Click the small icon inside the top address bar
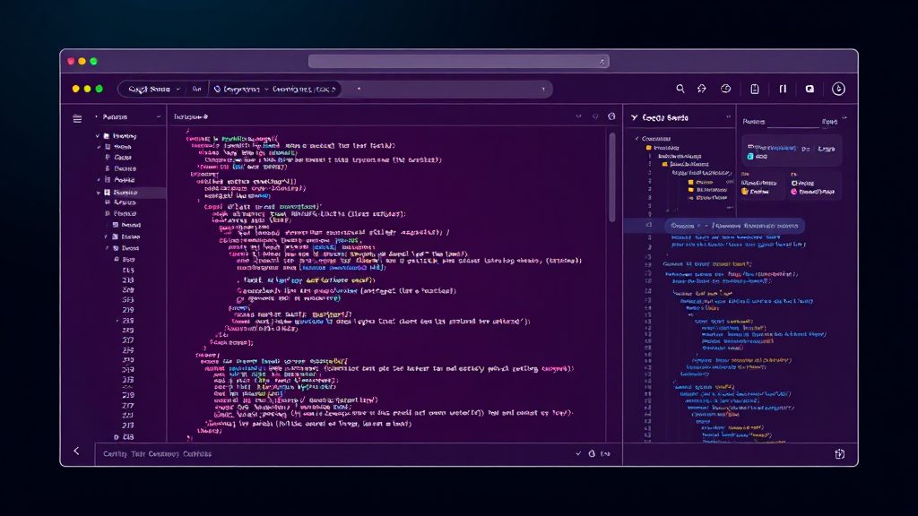Screen dimensions: 918x516 tap(602, 62)
